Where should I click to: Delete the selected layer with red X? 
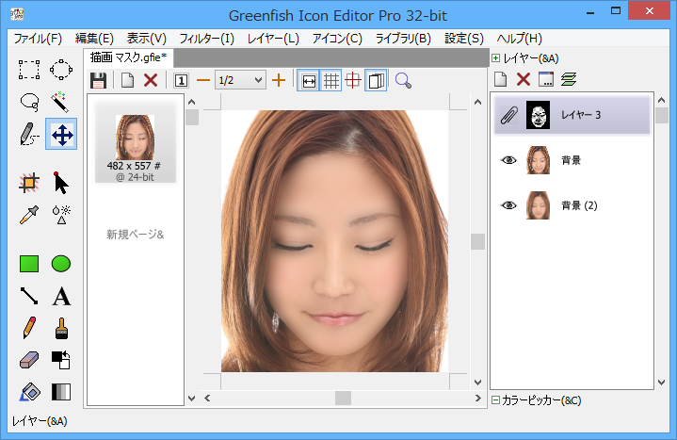(524, 78)
